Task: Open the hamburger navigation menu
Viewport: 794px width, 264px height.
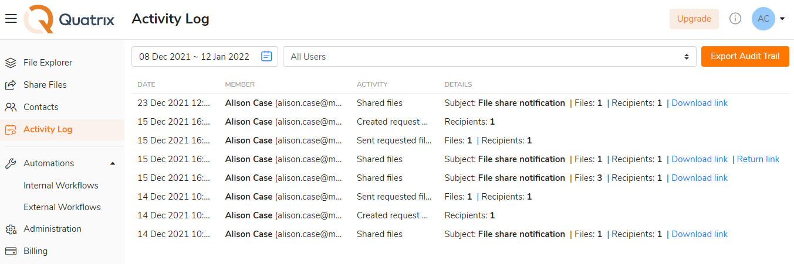Action: 11,19
